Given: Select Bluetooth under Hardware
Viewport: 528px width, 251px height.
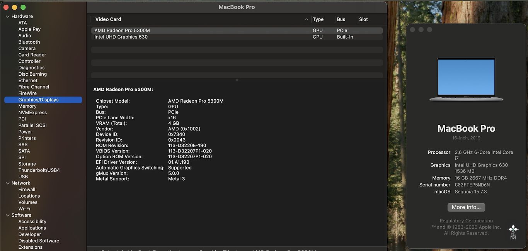Looking at the screenshot, I should click(x=29, y=42).
